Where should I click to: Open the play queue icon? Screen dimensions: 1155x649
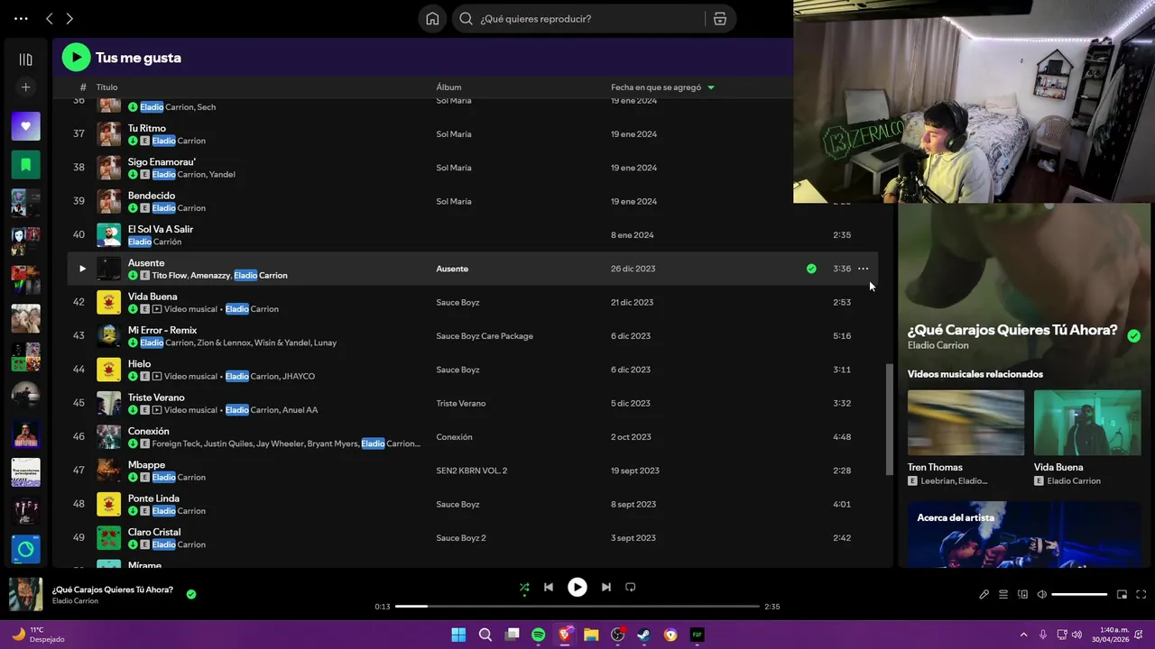tap(1003, 594)
